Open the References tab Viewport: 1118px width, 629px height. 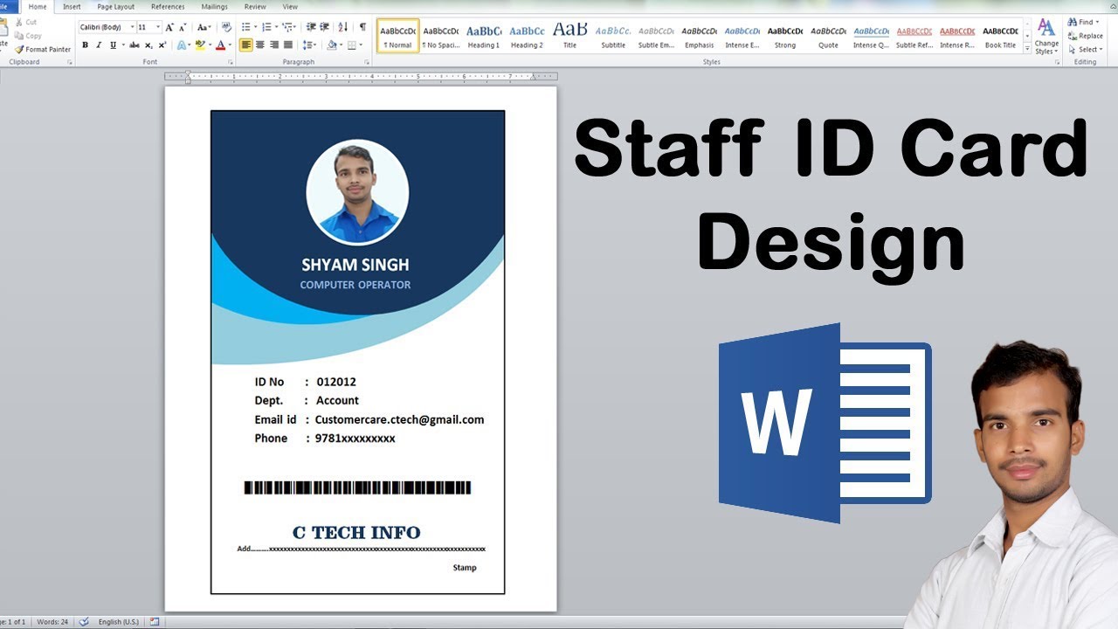point(168,6)
